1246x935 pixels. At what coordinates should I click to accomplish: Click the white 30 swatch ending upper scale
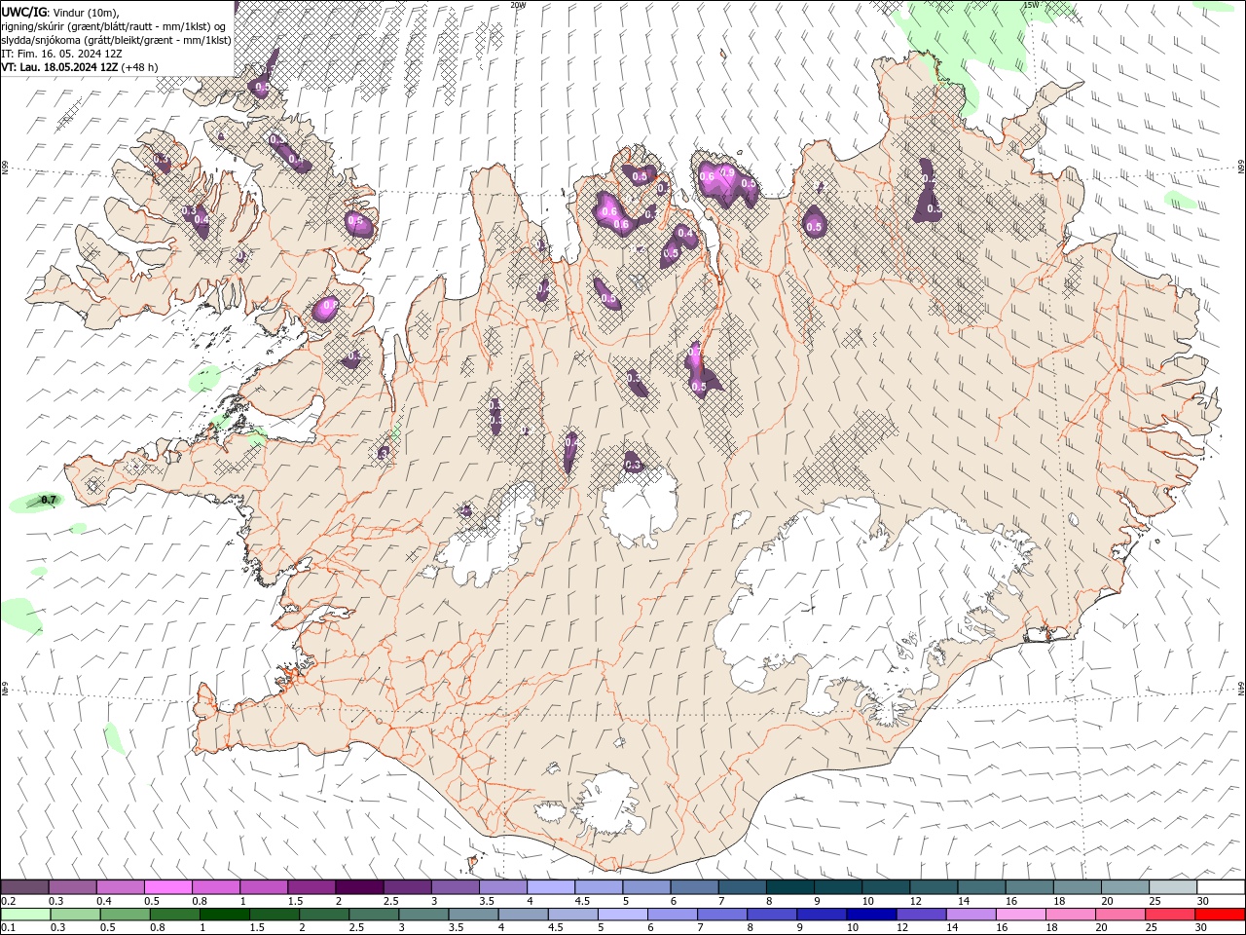pos(1221,887)
